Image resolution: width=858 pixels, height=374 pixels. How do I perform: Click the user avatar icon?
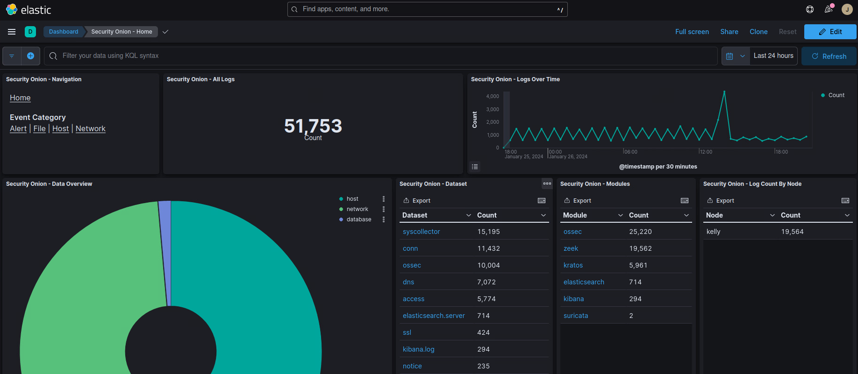(x=847, y=9)
